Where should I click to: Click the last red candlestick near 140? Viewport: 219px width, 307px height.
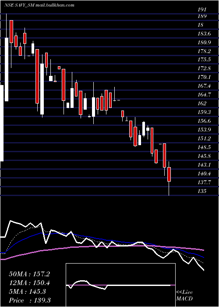click(x=169, y=174)
